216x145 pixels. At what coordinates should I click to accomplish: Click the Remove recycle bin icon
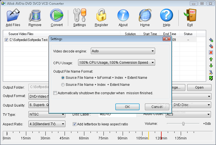pos(35,15)
